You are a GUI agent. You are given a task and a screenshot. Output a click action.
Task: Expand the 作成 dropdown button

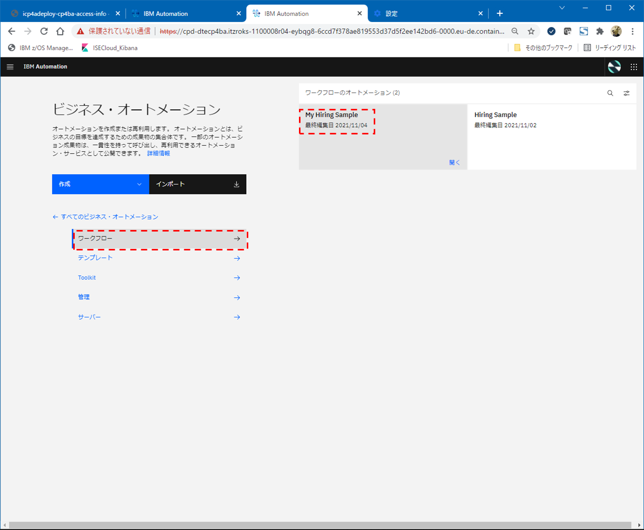click(x=100, y=184)
